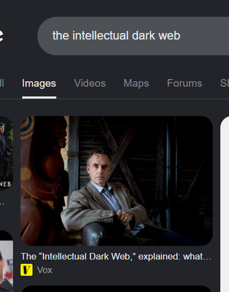This screenshot has height=292, width=229.
Task: Open the man in armchair image result
Action: pyautogui.click(x=116, y=181)
